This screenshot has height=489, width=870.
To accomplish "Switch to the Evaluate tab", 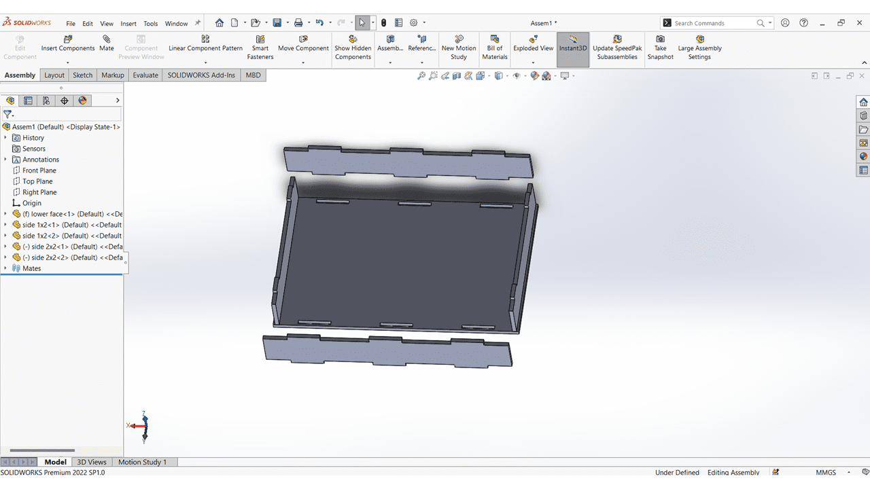I will coord(145,75).
